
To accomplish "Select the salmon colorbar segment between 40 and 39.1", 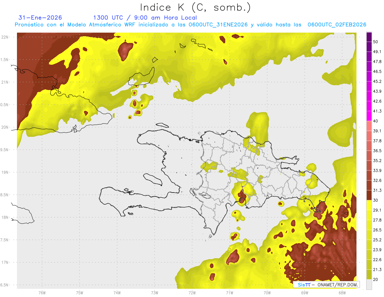I will (x=369, y=126).
